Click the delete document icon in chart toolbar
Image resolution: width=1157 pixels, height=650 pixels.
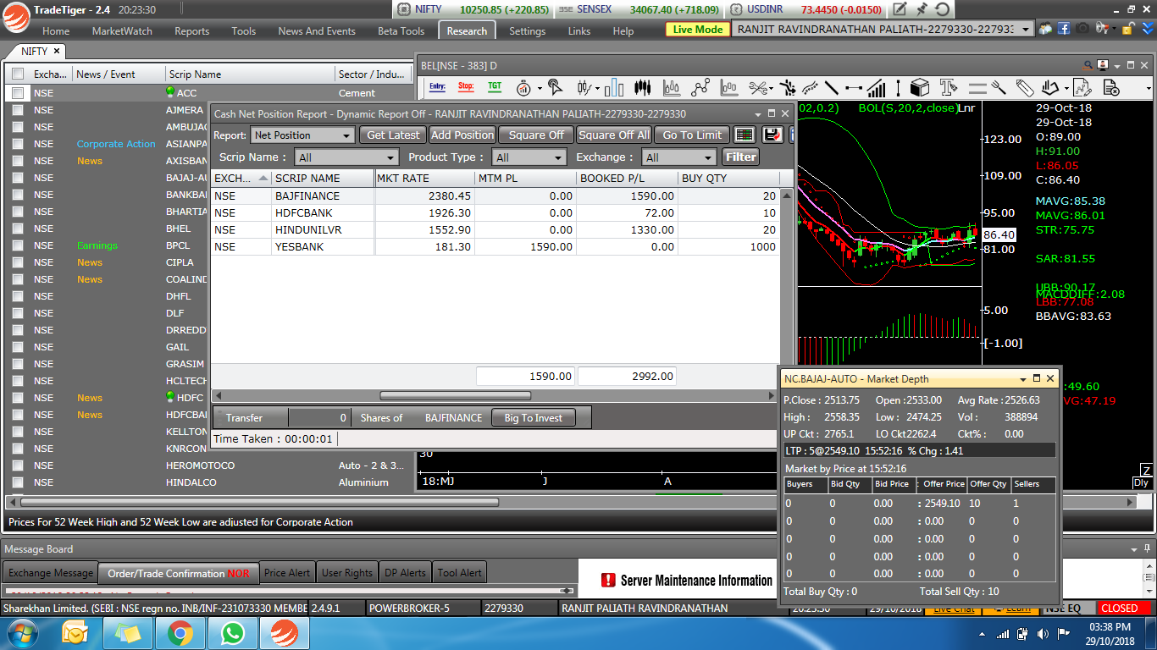1110,87
